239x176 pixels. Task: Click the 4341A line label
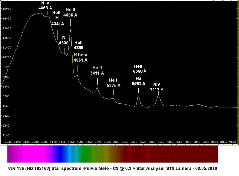[x=58, y=24]
